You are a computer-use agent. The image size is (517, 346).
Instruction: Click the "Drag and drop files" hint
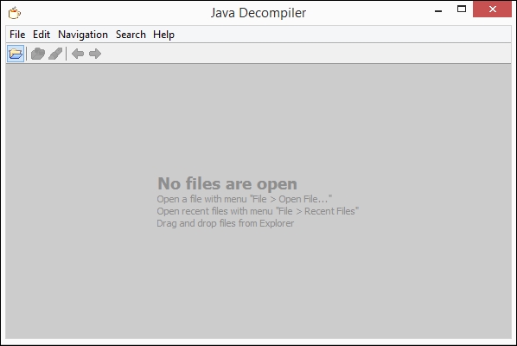(x=225, y=223)
